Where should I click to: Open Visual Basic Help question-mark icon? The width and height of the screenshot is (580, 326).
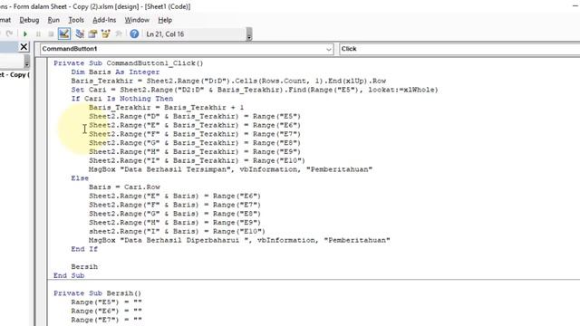pos(134,34)
